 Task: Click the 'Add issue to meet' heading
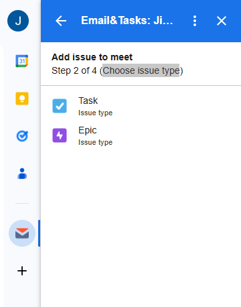click(x=92, y=57)
